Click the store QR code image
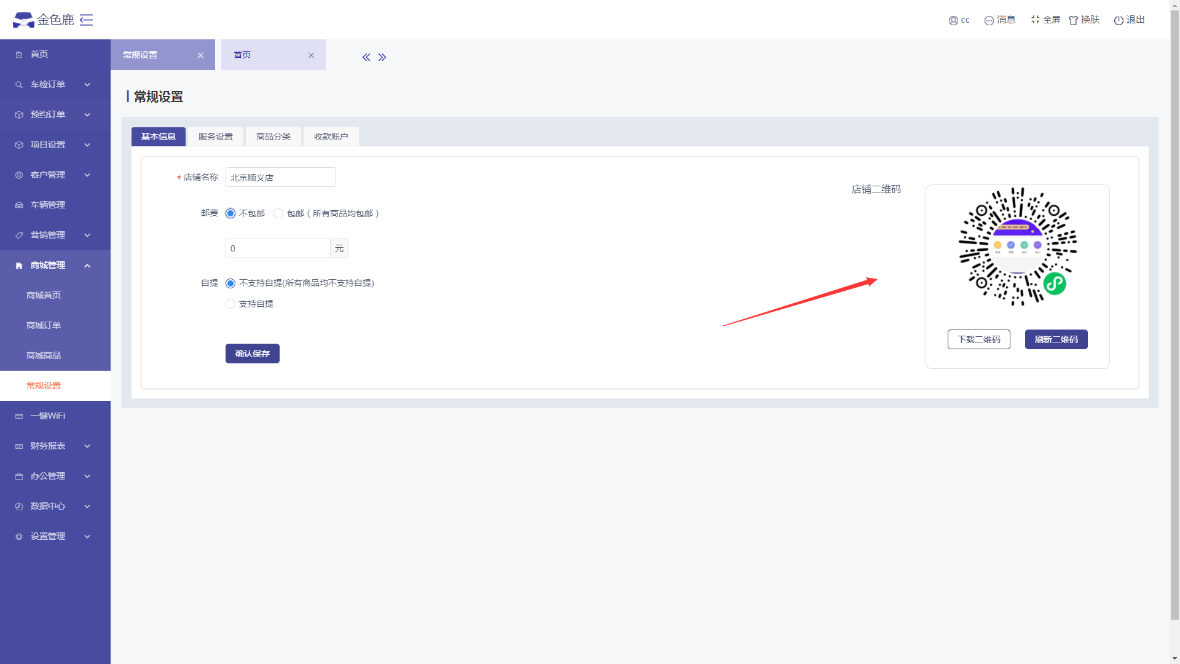Viewport: 1180px width, 664px height. point(1018,247)
